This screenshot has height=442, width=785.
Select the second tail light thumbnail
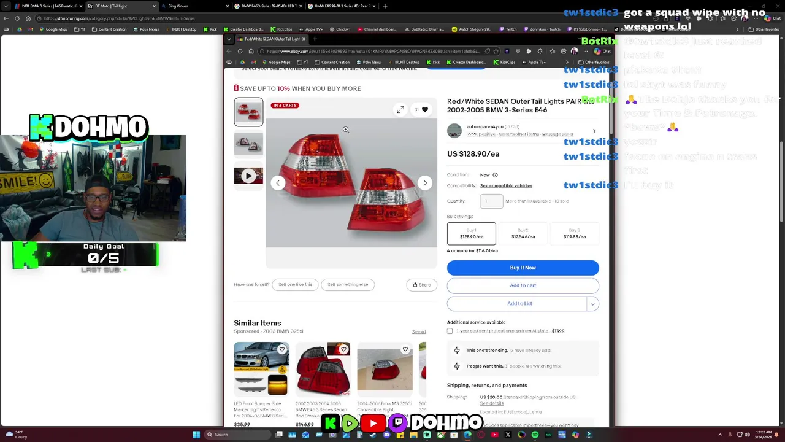click(248, 144)
